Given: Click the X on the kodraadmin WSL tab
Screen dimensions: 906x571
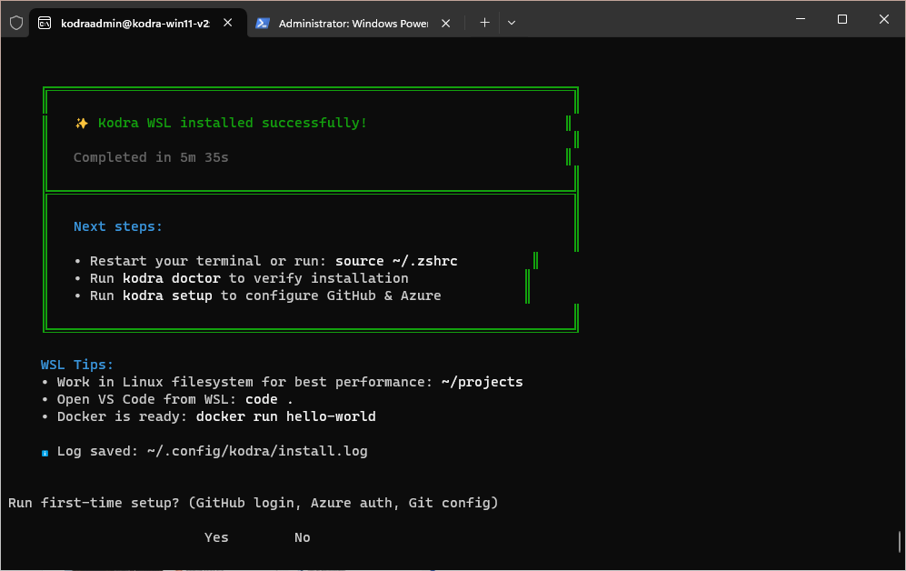Looking at the screenshot, I should pyautogui.click(x=228, y=22).
